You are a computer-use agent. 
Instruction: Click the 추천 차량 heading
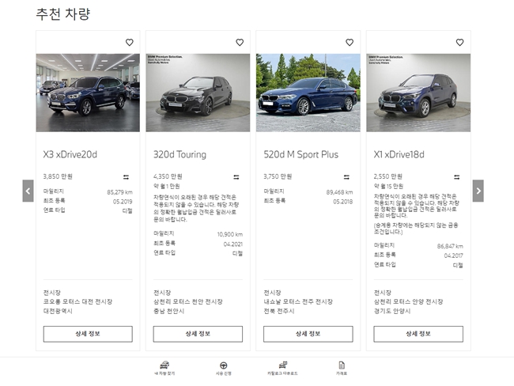[x=63, y=14]
